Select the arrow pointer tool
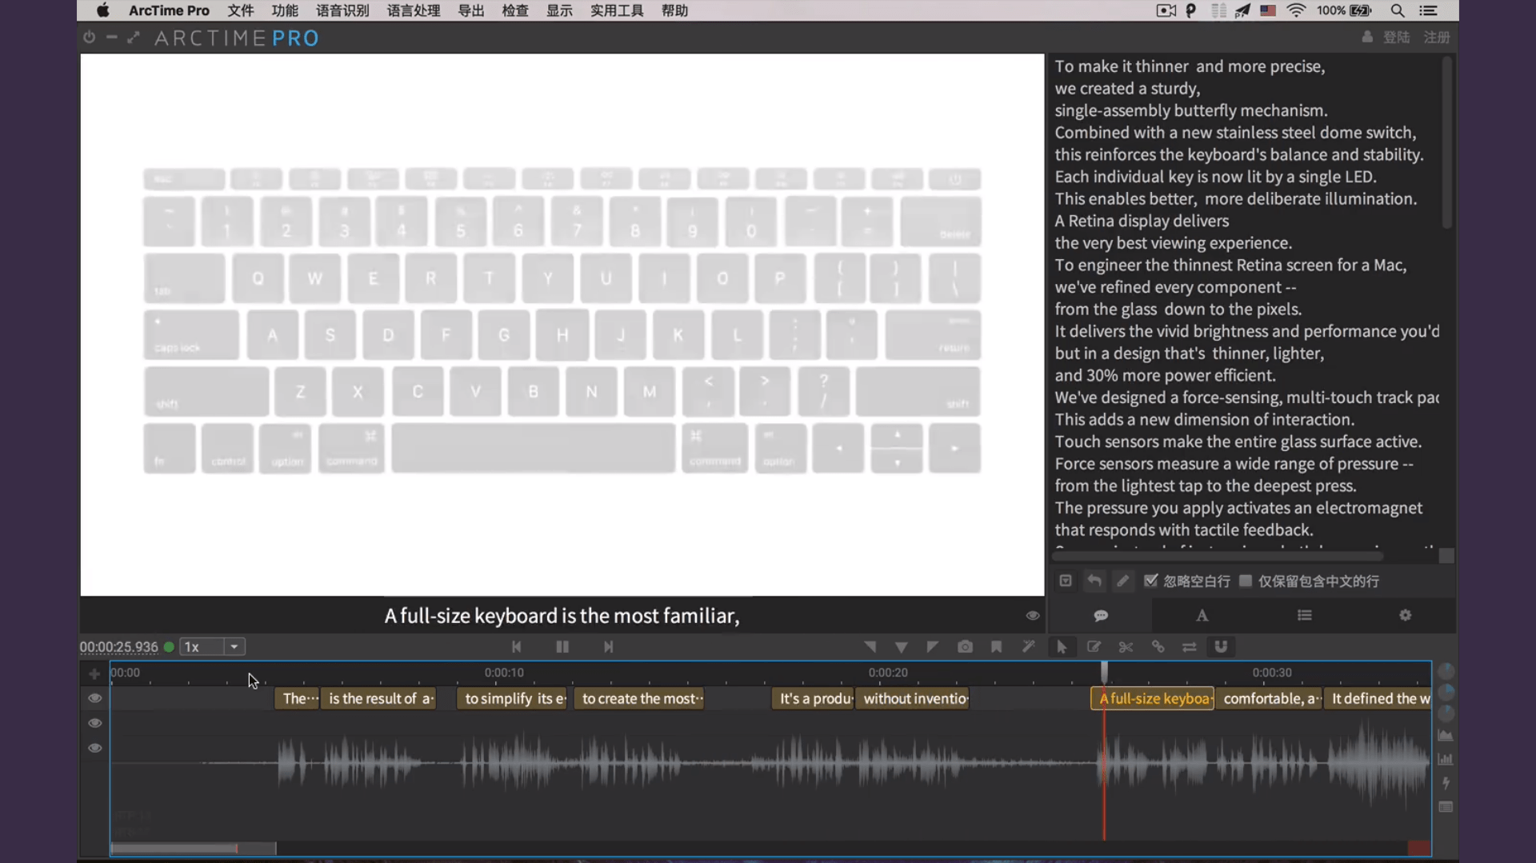Viewport: 1536px width, 863px height. tap(1062, 647)
